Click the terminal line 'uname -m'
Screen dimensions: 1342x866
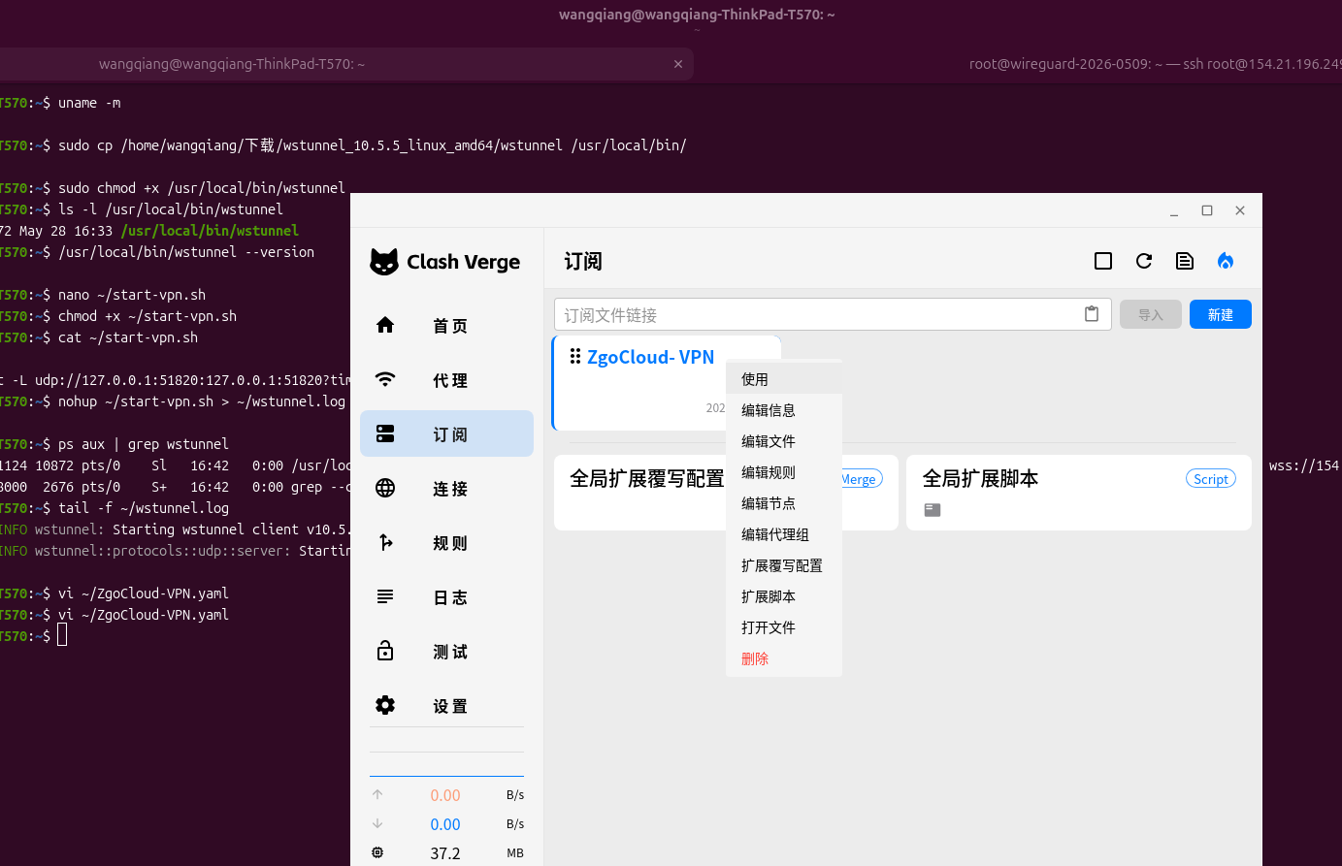(x=89, y=103)
